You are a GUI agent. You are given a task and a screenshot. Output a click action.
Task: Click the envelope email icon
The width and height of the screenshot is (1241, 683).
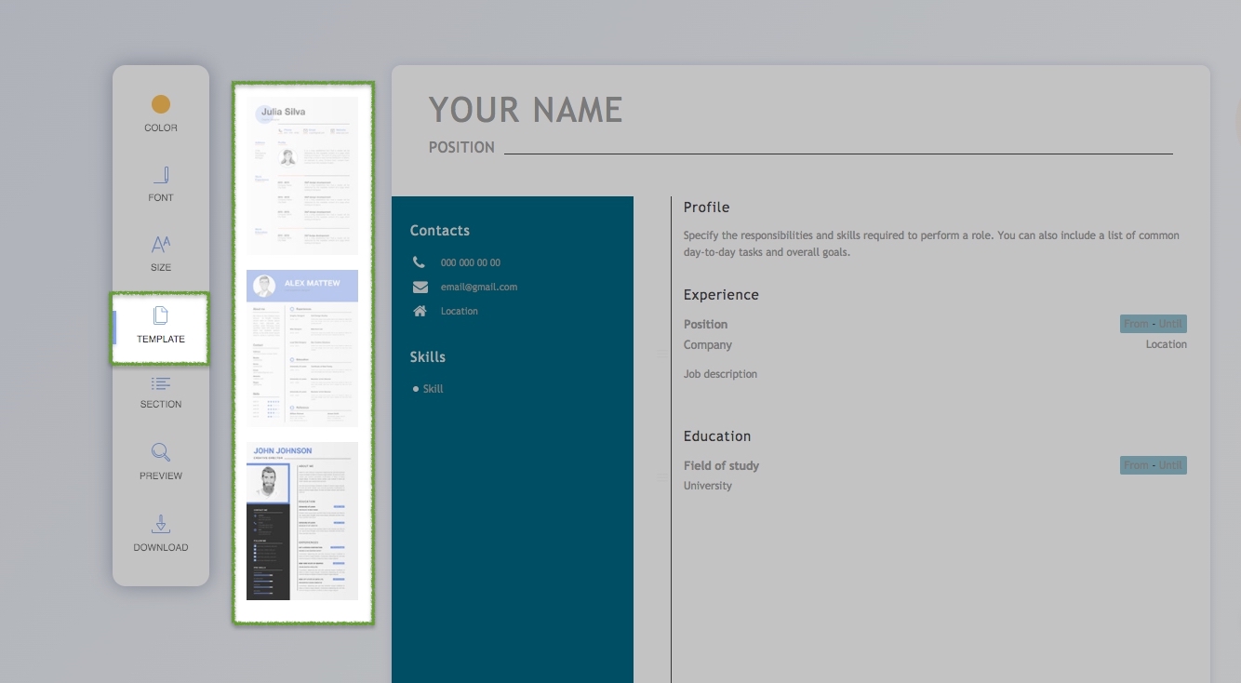pyautogui.click(x=420, y=287)
